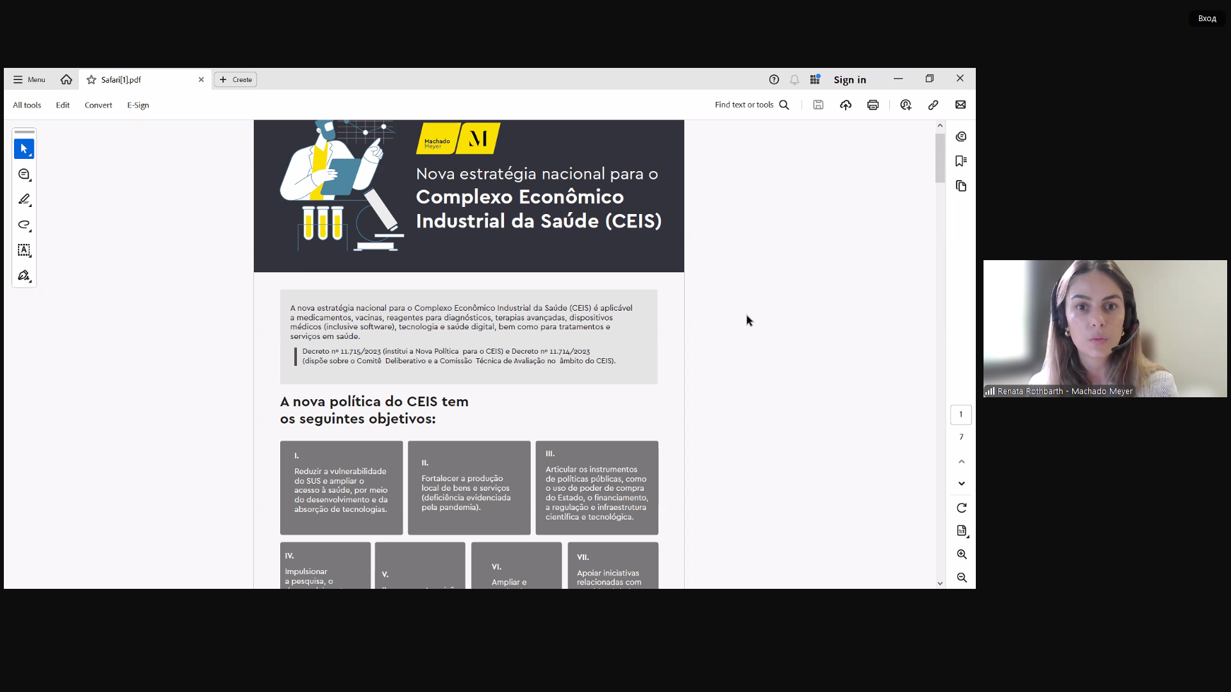
Task: Click the Add comment tool icon
Action: (24, 174)
